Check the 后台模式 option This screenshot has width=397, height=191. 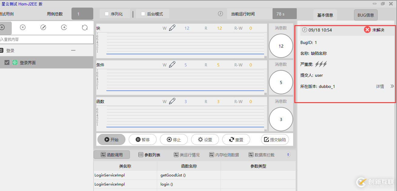click(x=142, y=14)
